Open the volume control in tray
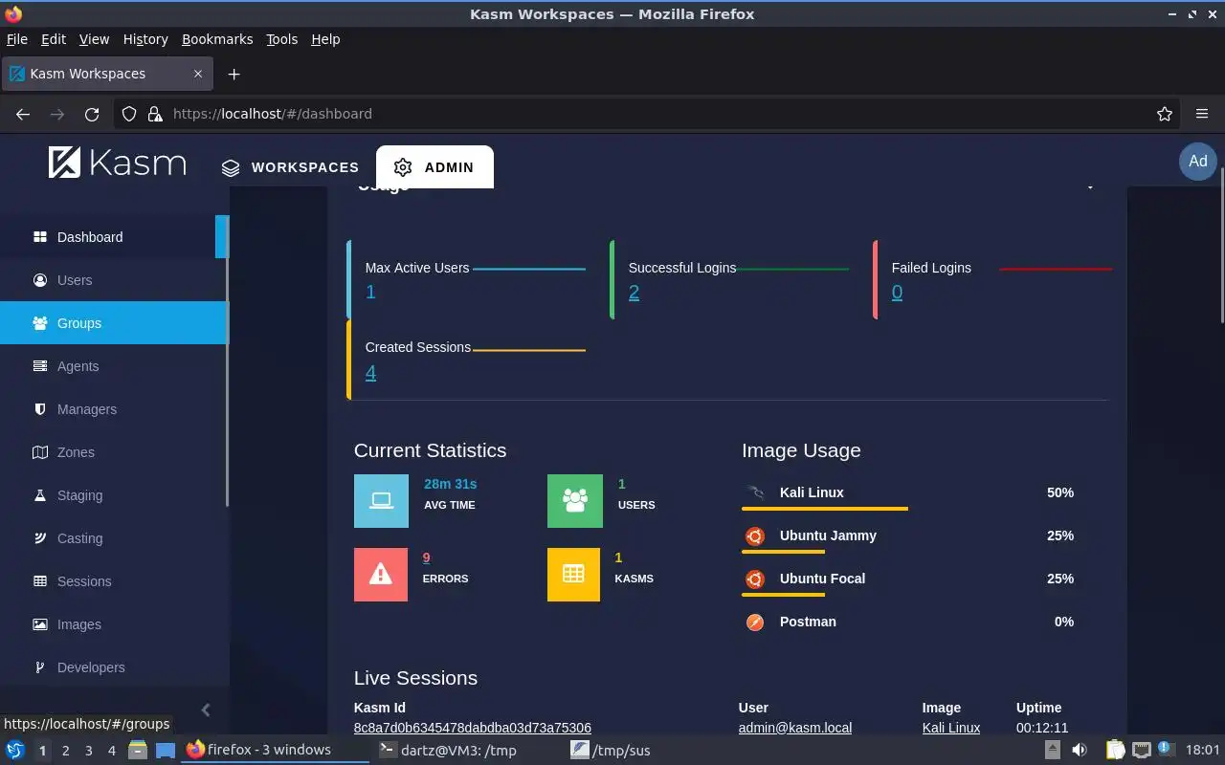Viewport: 1225px width, 765px height. coord(1080,751)
